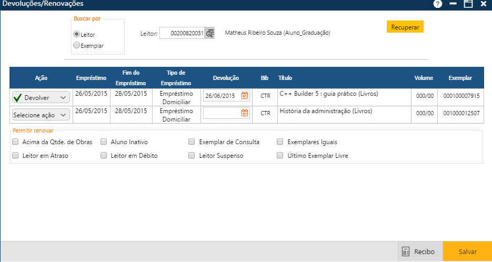
Task: Check the Leitor em Atraso option
Action: coord(15,156)
